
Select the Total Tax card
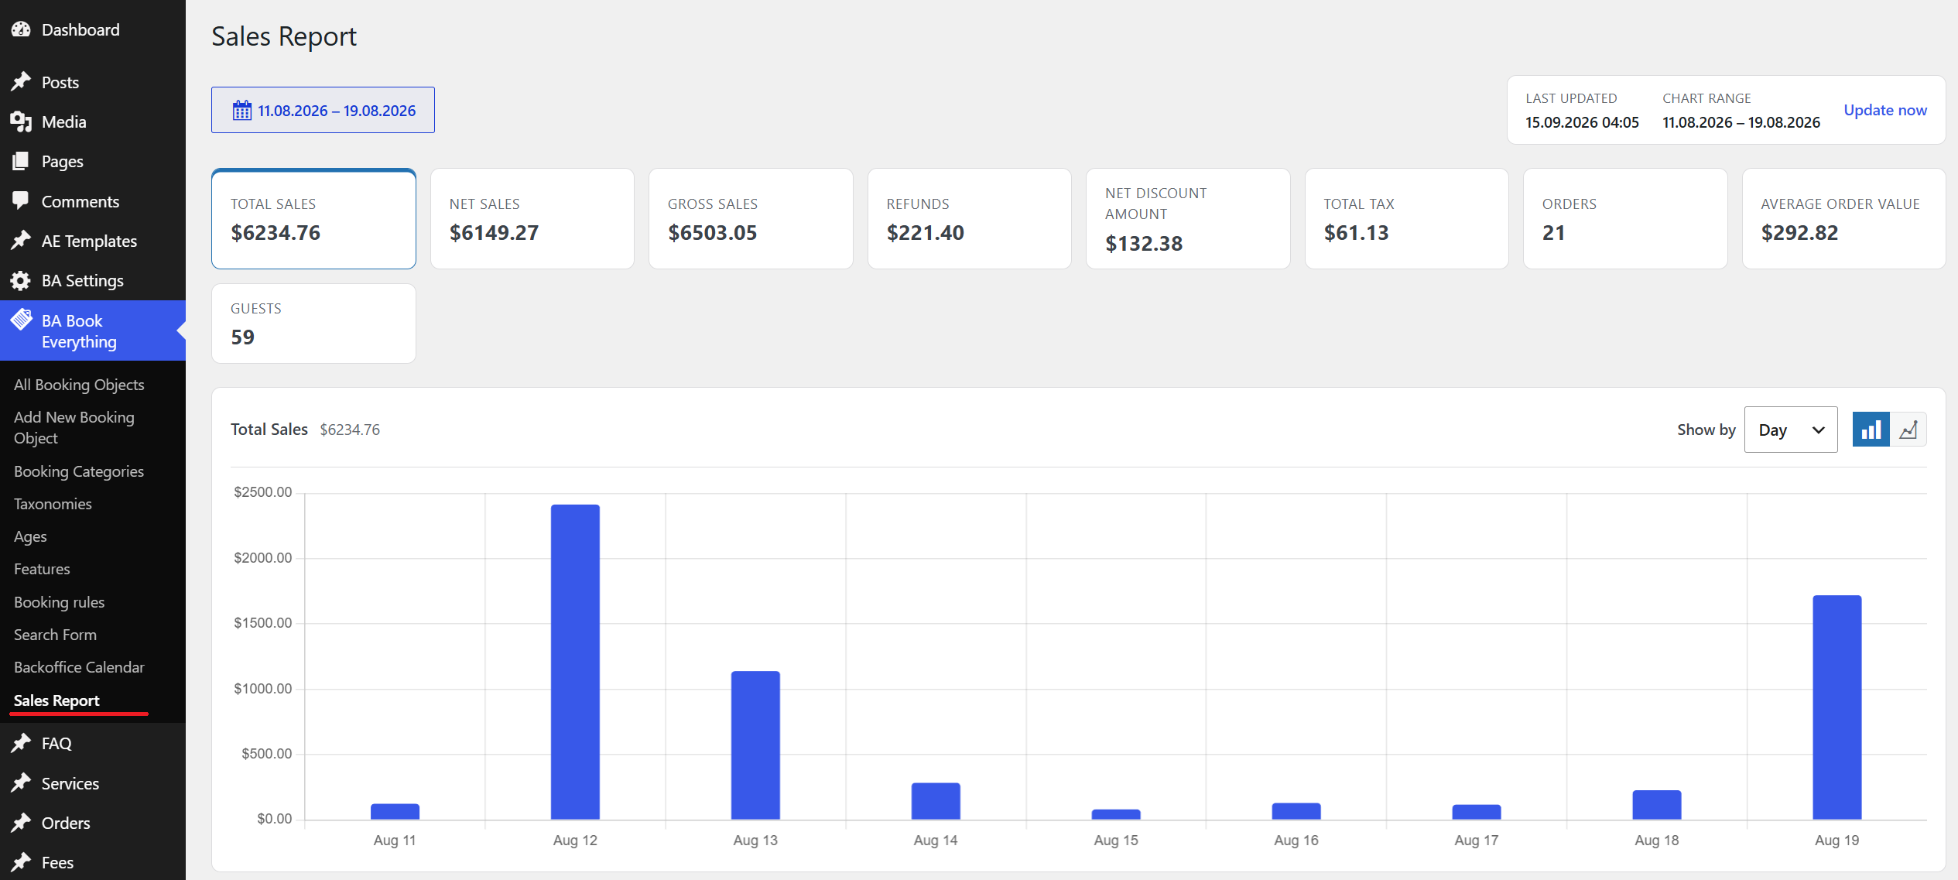click(x=1407, y=218)
